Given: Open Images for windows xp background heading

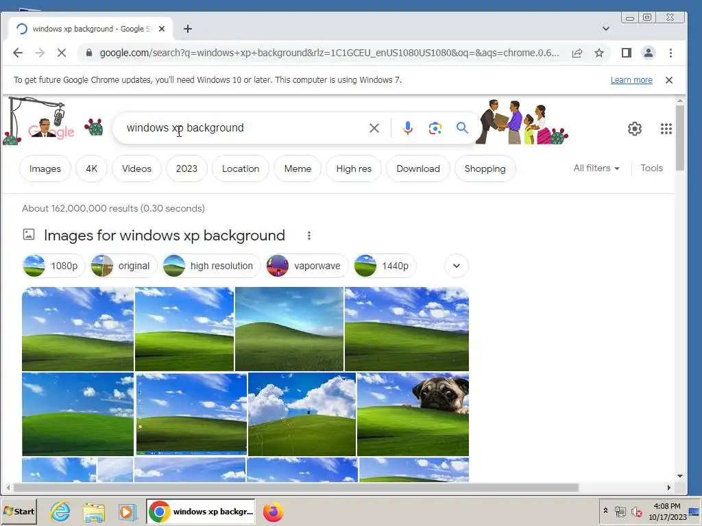Looking at the screenshot, I should point(165,236).
